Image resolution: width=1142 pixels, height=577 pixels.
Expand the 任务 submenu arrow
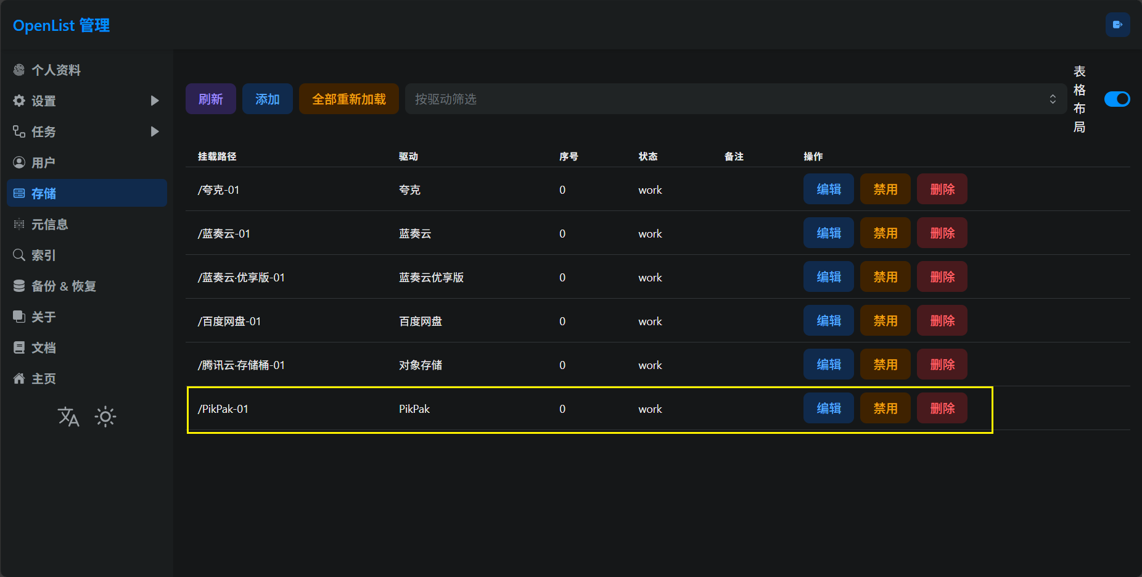[155, 131]
